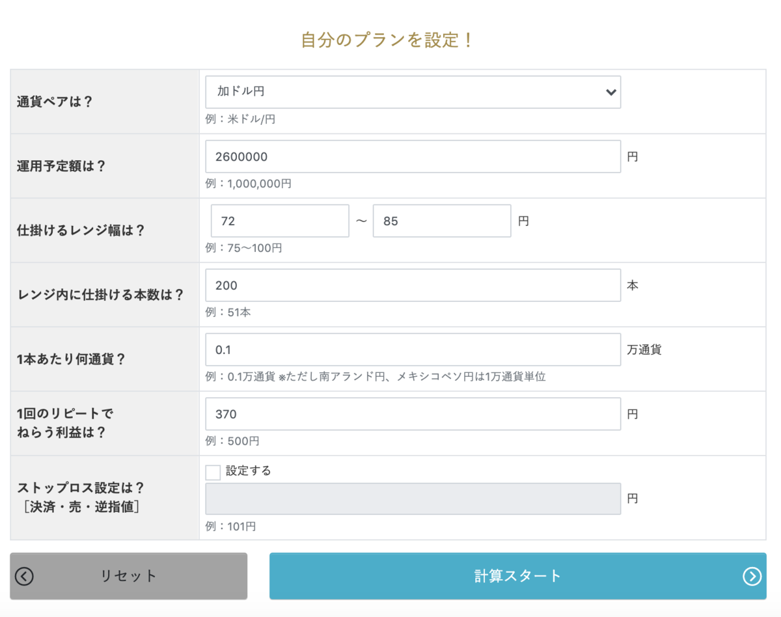Screen dimensions: 781x617
Task: Click the profit target field containing 370
Action: pos(413,414)
